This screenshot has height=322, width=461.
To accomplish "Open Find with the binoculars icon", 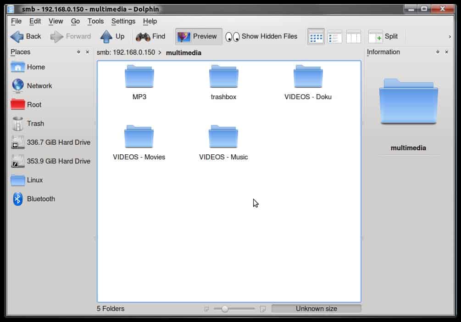I will 143,36.
